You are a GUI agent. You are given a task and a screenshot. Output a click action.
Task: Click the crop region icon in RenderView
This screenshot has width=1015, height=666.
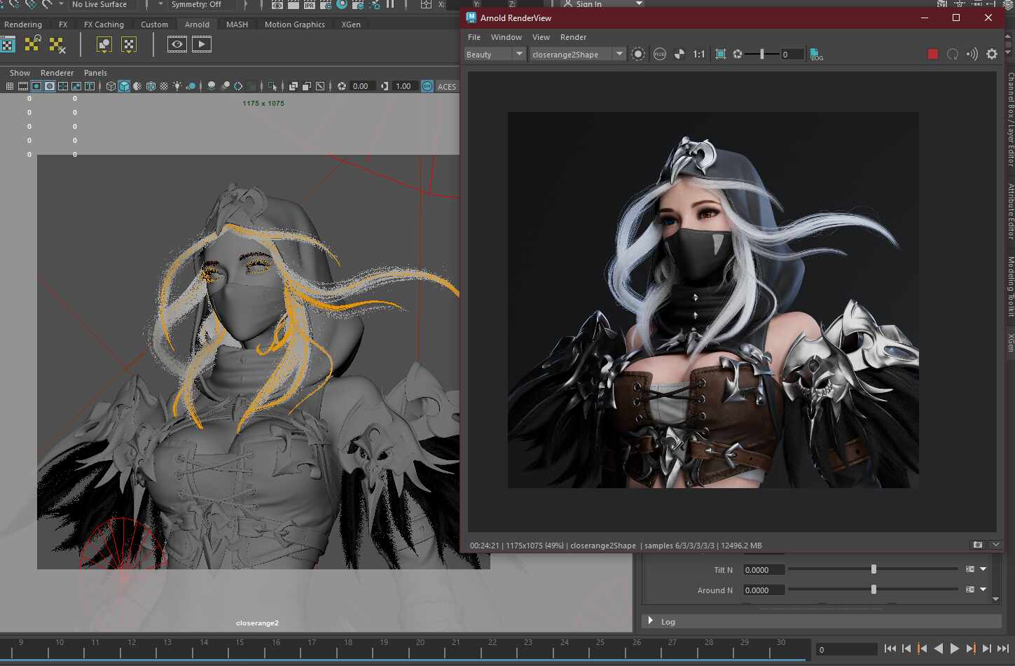pos(720,54)
